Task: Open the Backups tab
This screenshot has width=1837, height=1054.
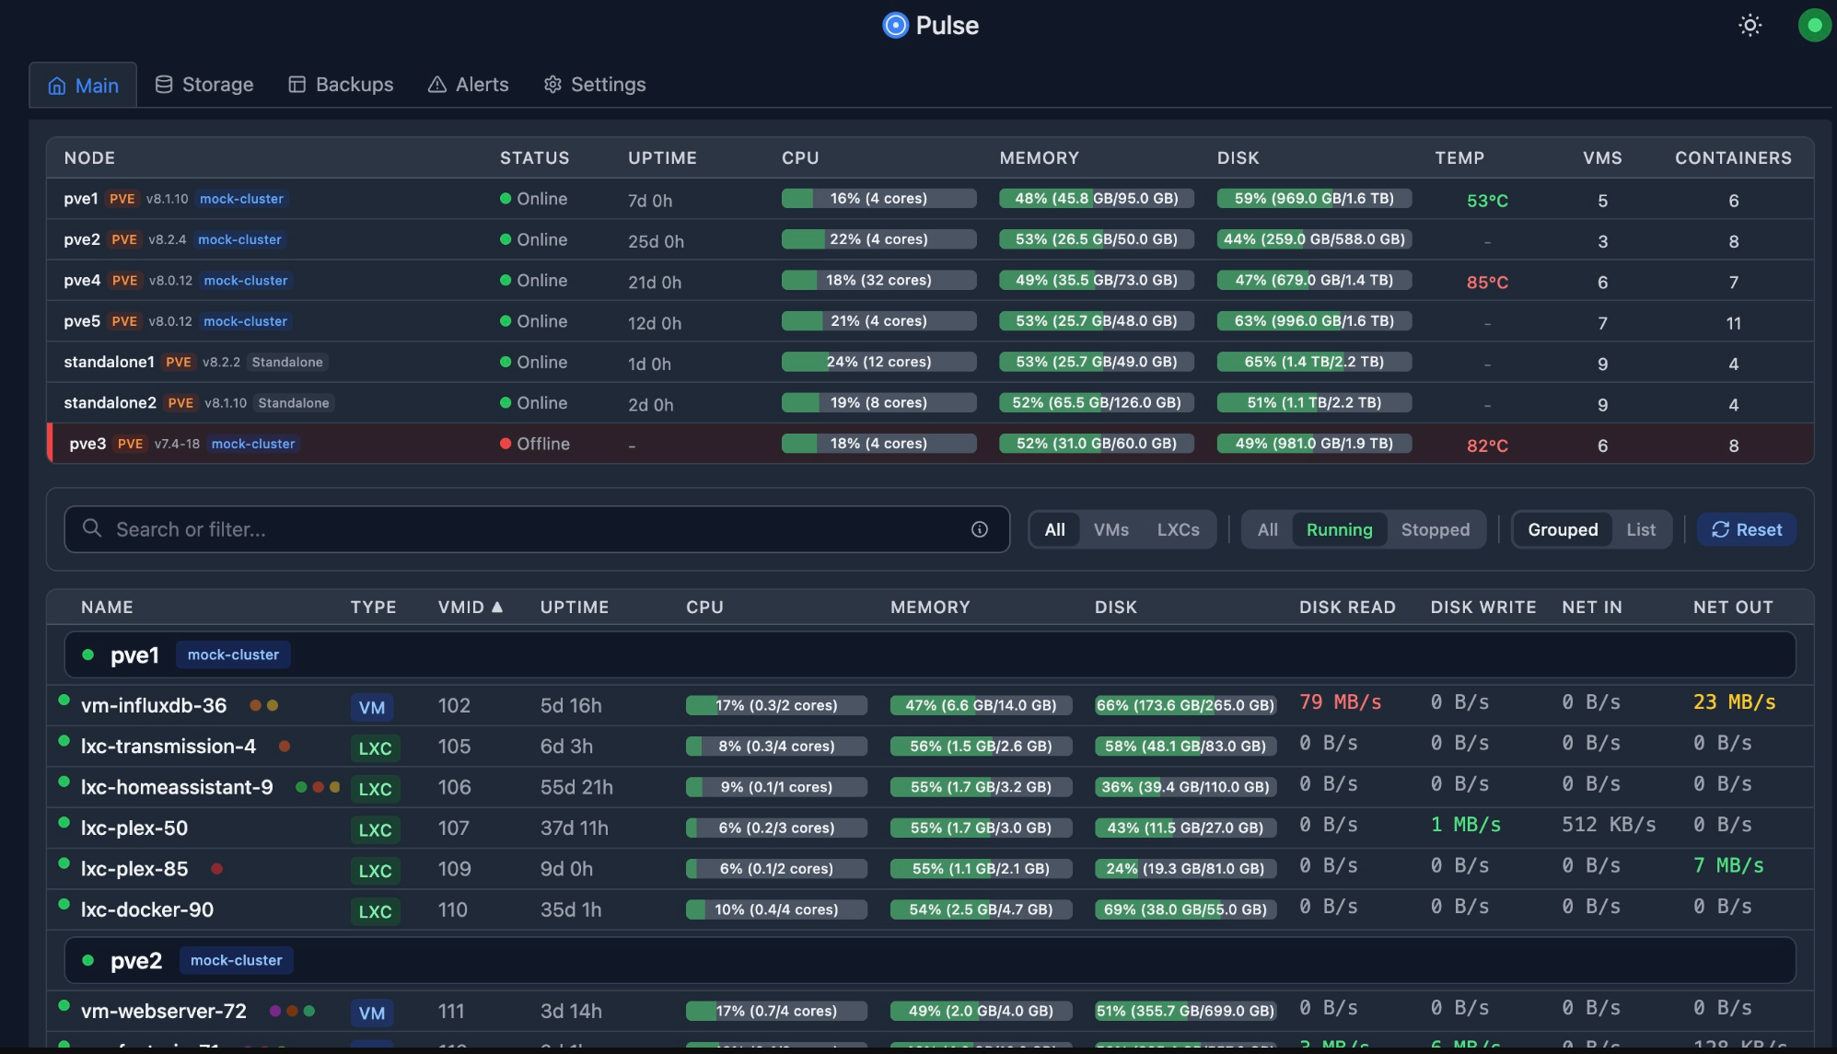Action: [341, 84]
